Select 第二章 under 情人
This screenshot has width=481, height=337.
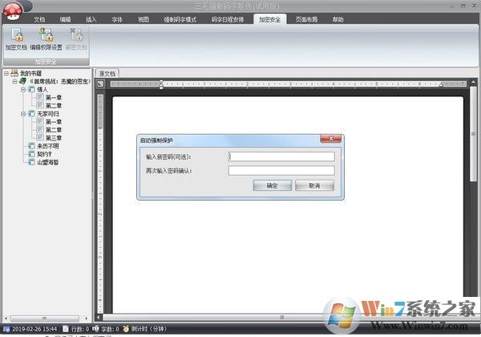(x=54, y=106)
